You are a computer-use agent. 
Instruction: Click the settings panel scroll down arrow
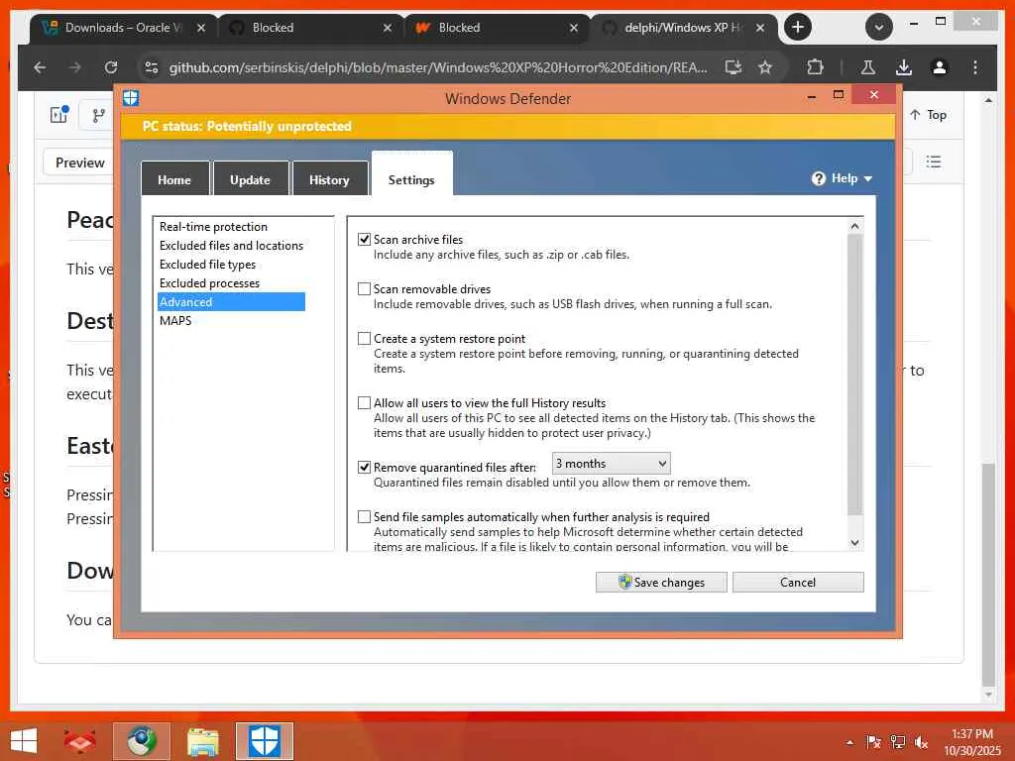tap(854, 542)
